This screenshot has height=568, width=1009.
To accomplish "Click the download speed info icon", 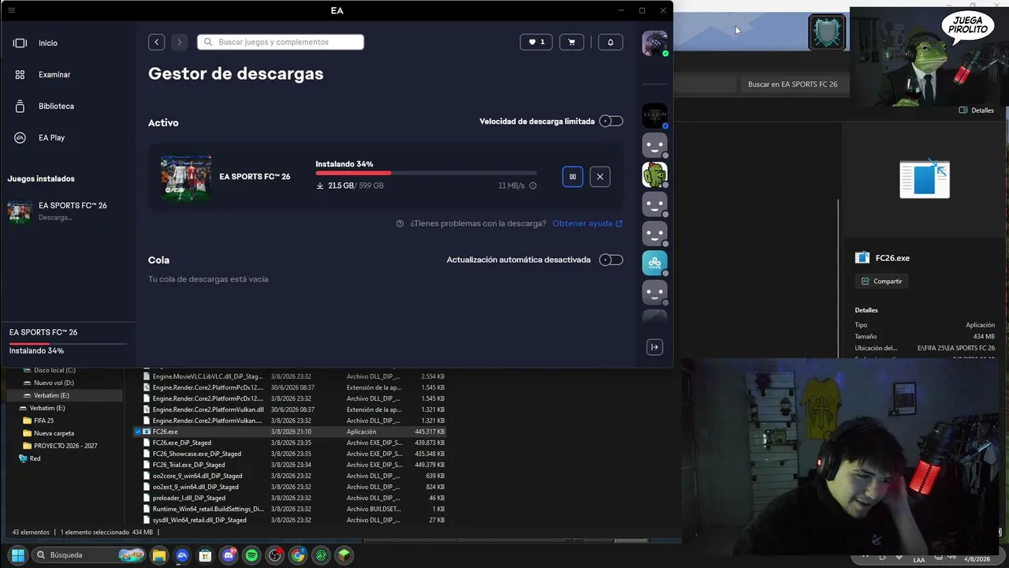I will 533,186.
